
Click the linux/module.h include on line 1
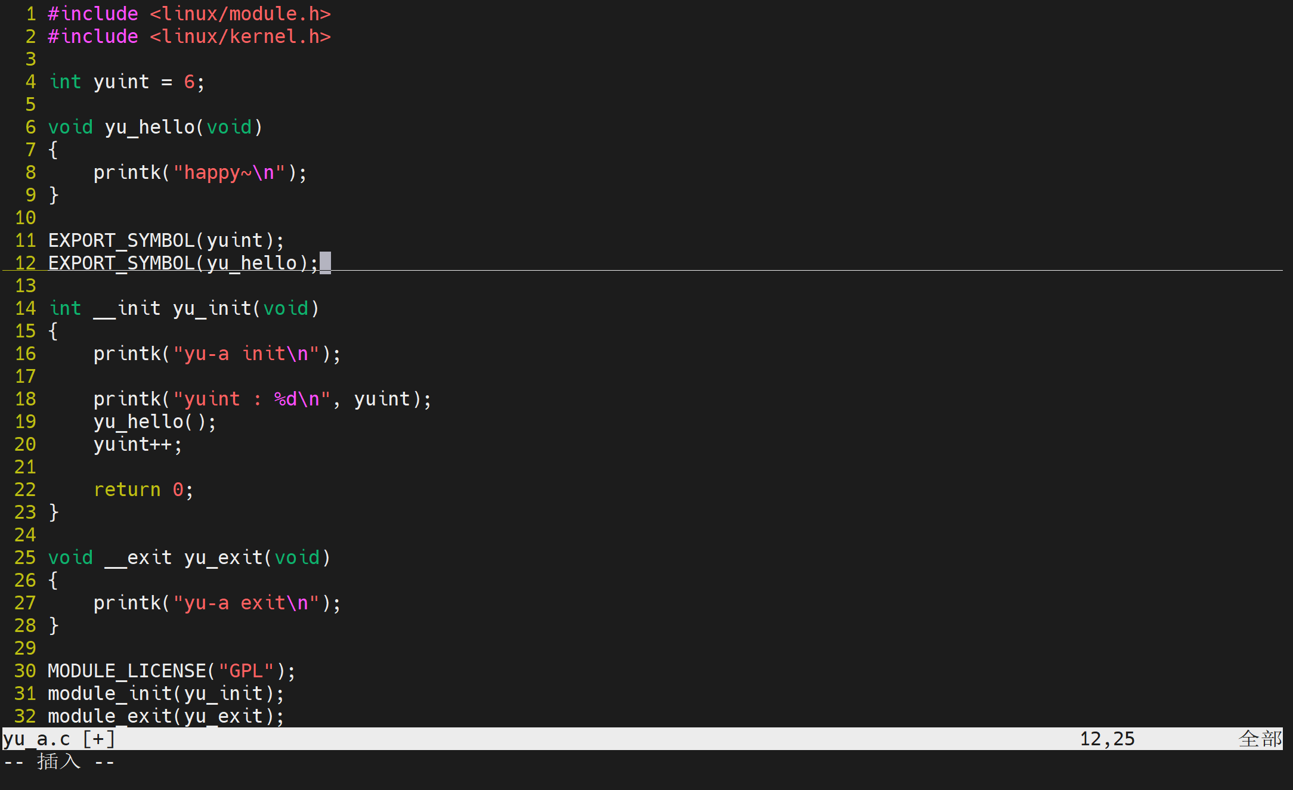pos(240,14)
